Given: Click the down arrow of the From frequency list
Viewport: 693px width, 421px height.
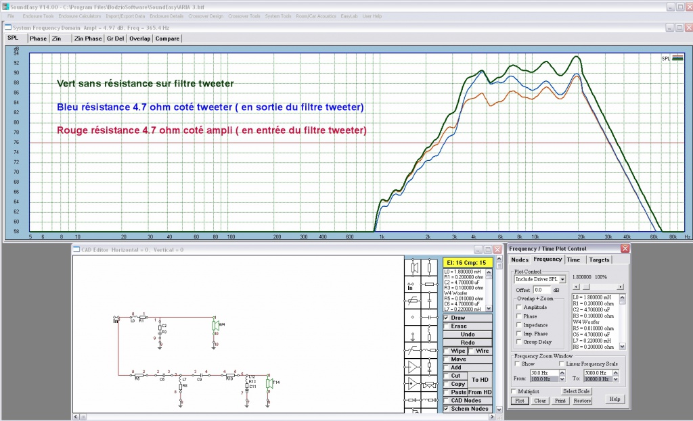Looking at the screenshot, I should click(x=562, y=380).
